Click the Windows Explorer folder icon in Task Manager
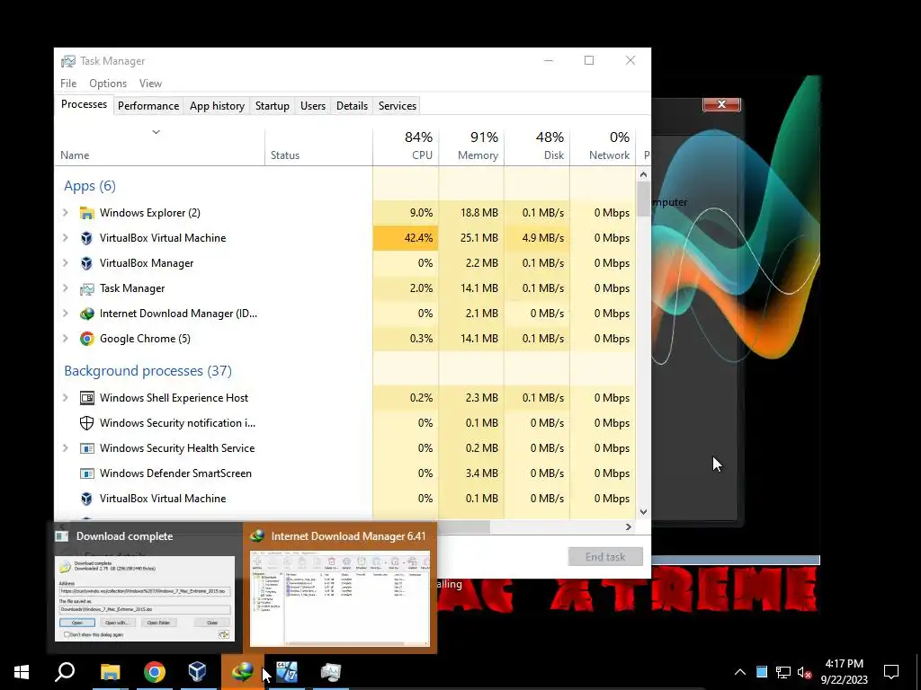 pyautogui.click(x=87, y=213)
